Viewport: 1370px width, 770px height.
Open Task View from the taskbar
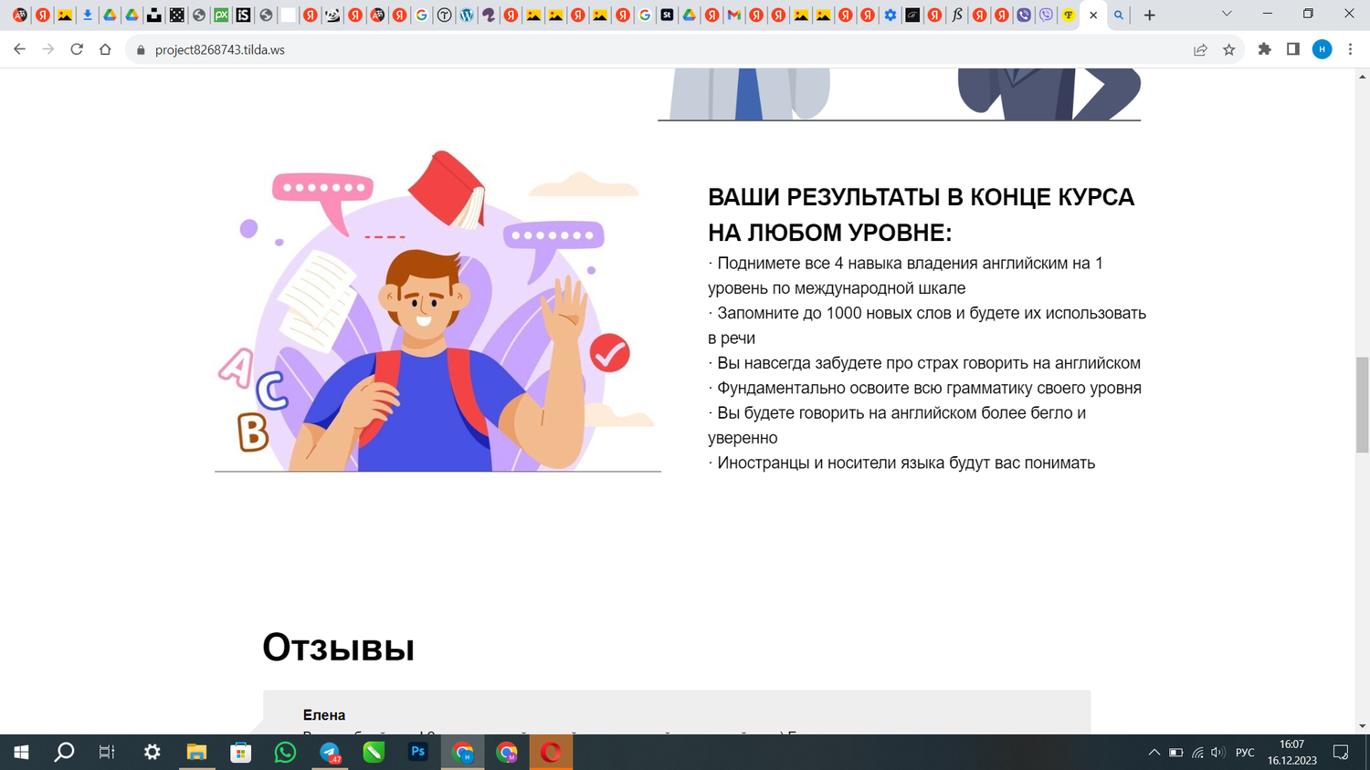pyautogui.click(x=107, y=752)
